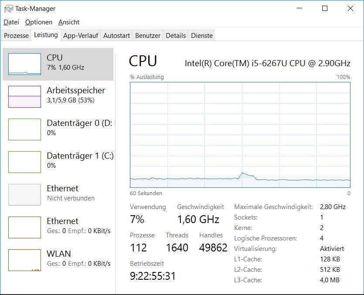
Task: Switch to the App-Verlauf tab
Action: (x=81, y=36)
